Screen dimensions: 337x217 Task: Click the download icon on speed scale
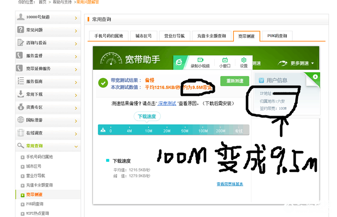[103, 130]
